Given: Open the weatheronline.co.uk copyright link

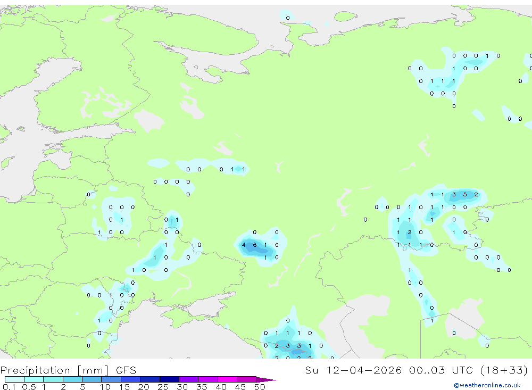Looking at the screenshot, I should [x=487, y=385].
